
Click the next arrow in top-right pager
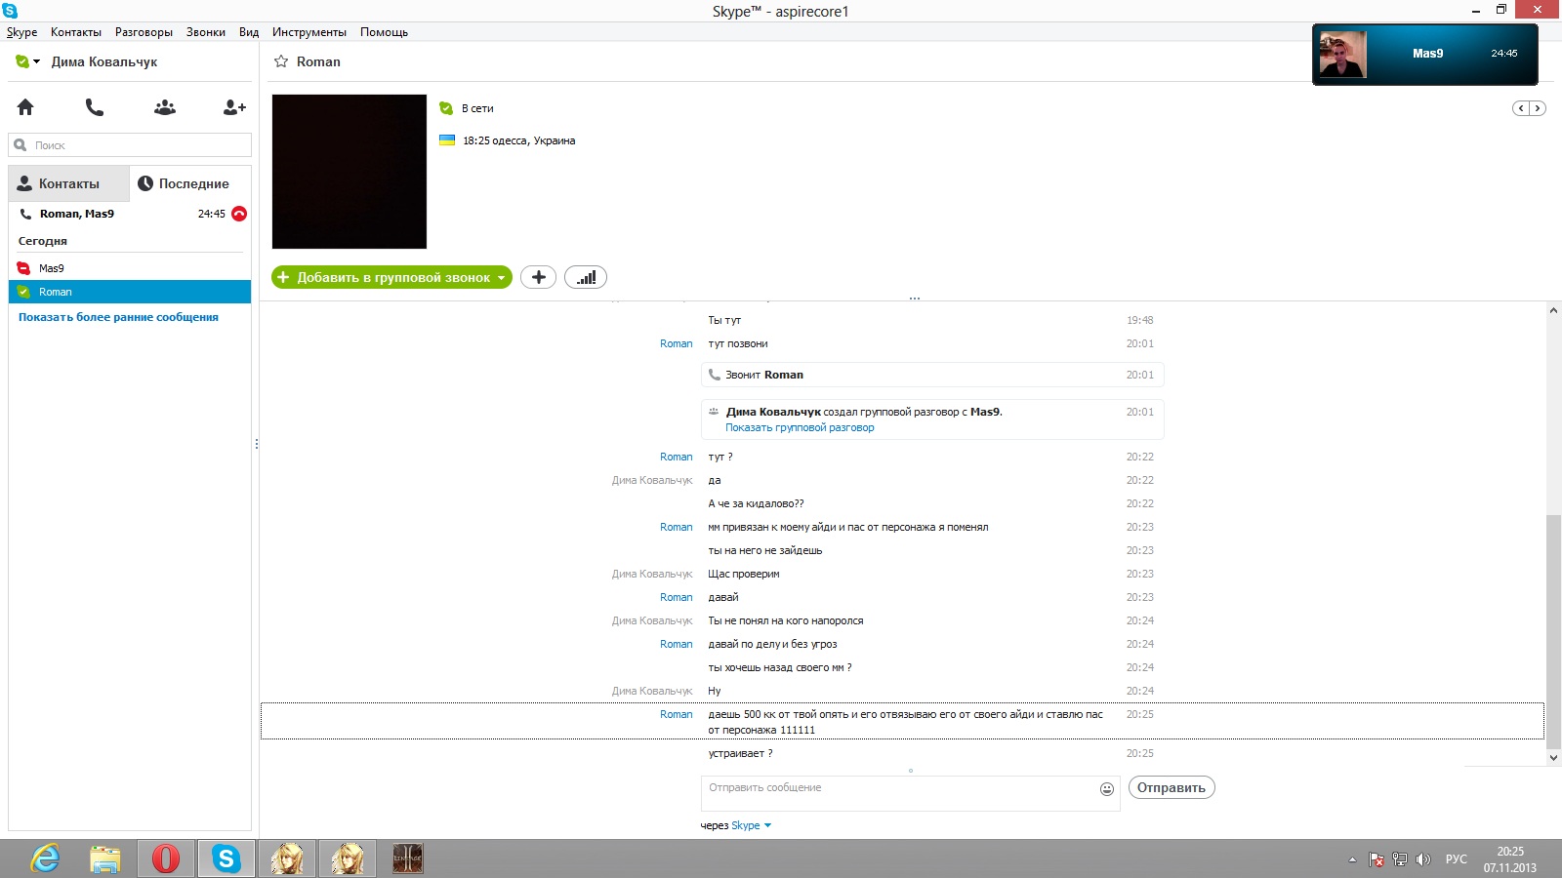point(1538,108)
